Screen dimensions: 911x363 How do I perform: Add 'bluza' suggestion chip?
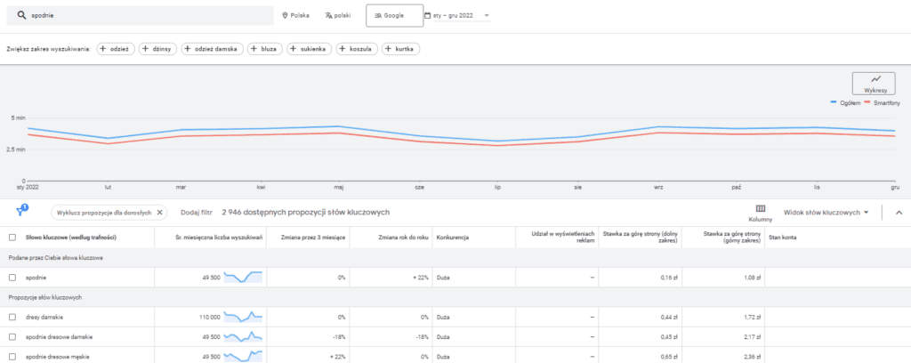[x=265, y=49]
